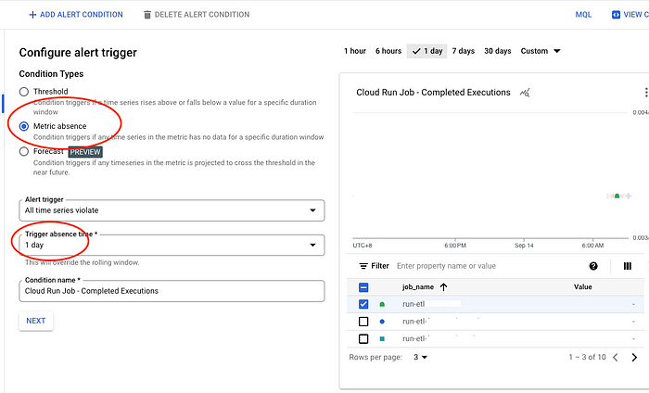The width and height of the screenshot is (649, 393).
Task: Open the MQL editor link
Action: click(583, 15)
